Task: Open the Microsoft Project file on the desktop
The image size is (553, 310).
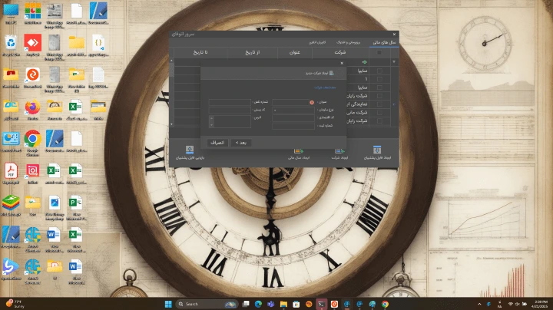Action: pyautogui.click(x=76, y=208)
